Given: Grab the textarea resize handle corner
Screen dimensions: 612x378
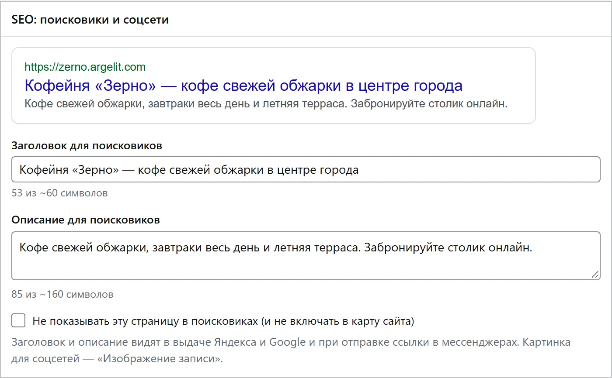Looking at the screenshot, I should [595, 275].
